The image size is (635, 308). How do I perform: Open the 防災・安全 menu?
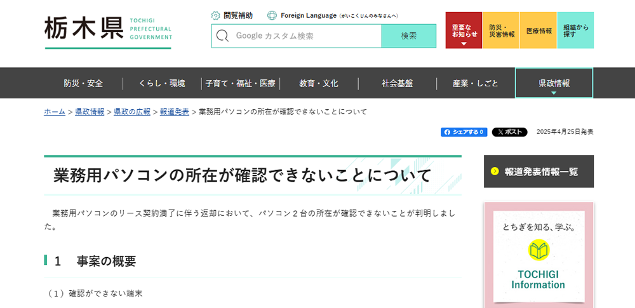(x=83, y=83)
